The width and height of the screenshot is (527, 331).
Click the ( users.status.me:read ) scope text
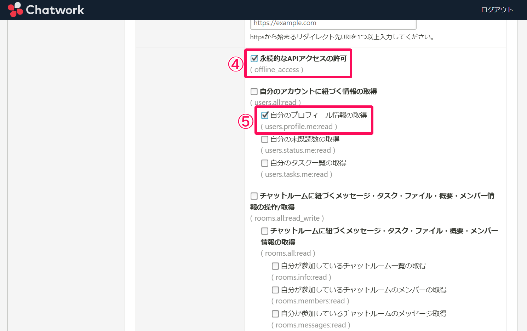click(x=298, y=150)
